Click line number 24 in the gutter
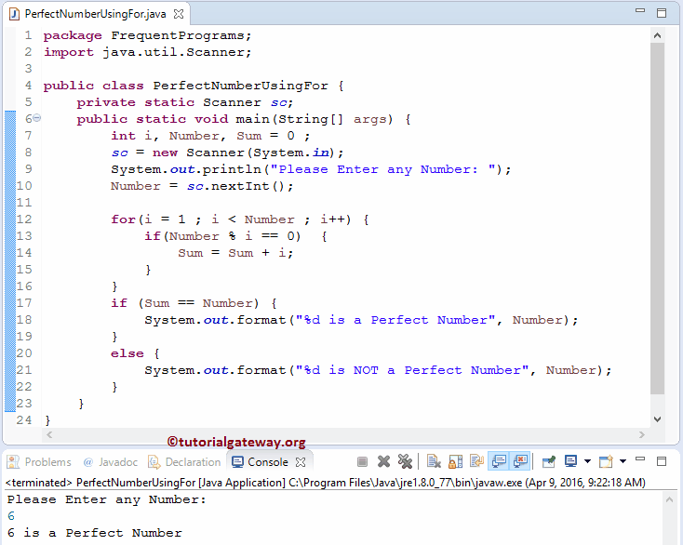The image size is (683, 545). [x=24, y=420]
